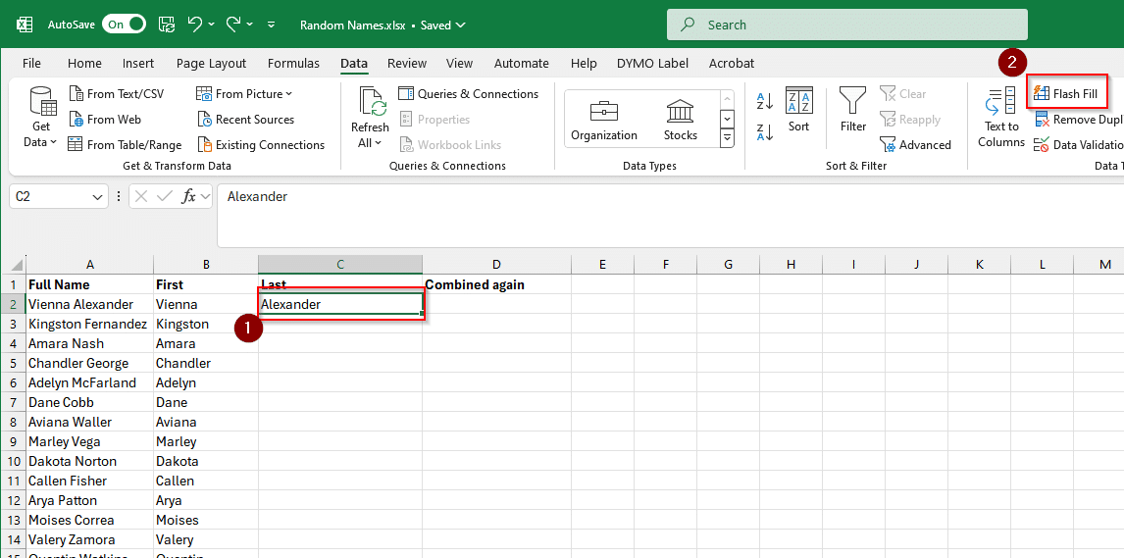This screenshot has height=558, width=1124.
Task: Open From Picture dropdown
Action: click(245, 94)
